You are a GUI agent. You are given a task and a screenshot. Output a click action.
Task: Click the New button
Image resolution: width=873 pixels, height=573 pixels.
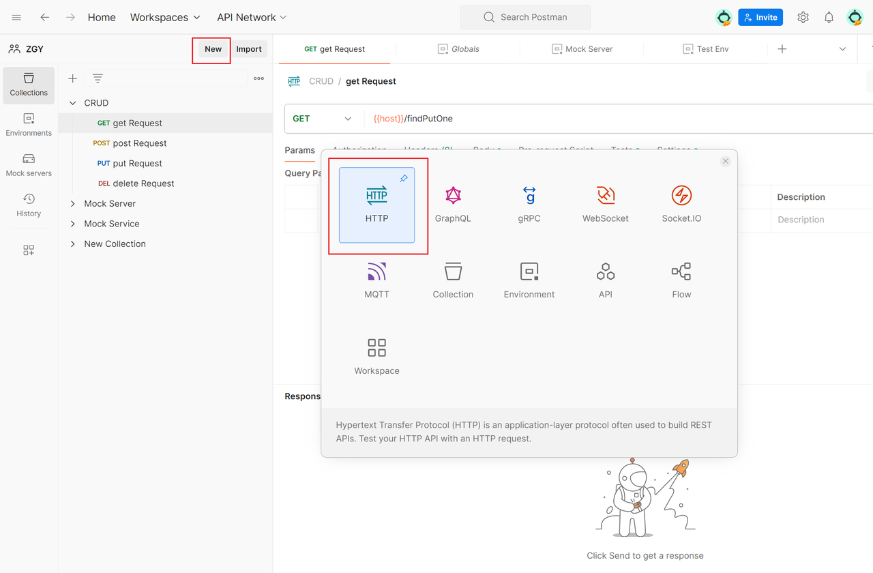213,49
